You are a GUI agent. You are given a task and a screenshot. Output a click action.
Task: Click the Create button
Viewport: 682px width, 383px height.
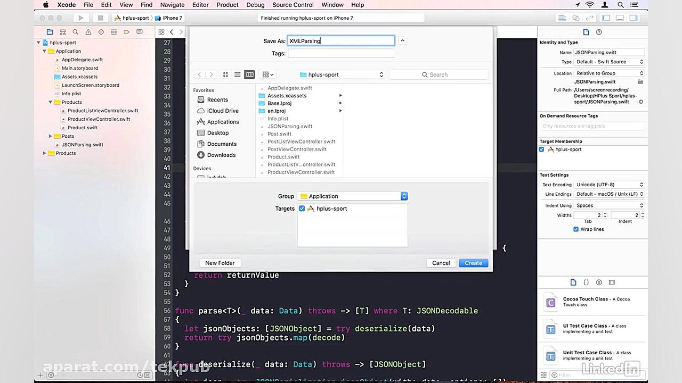tap(473, 263)
